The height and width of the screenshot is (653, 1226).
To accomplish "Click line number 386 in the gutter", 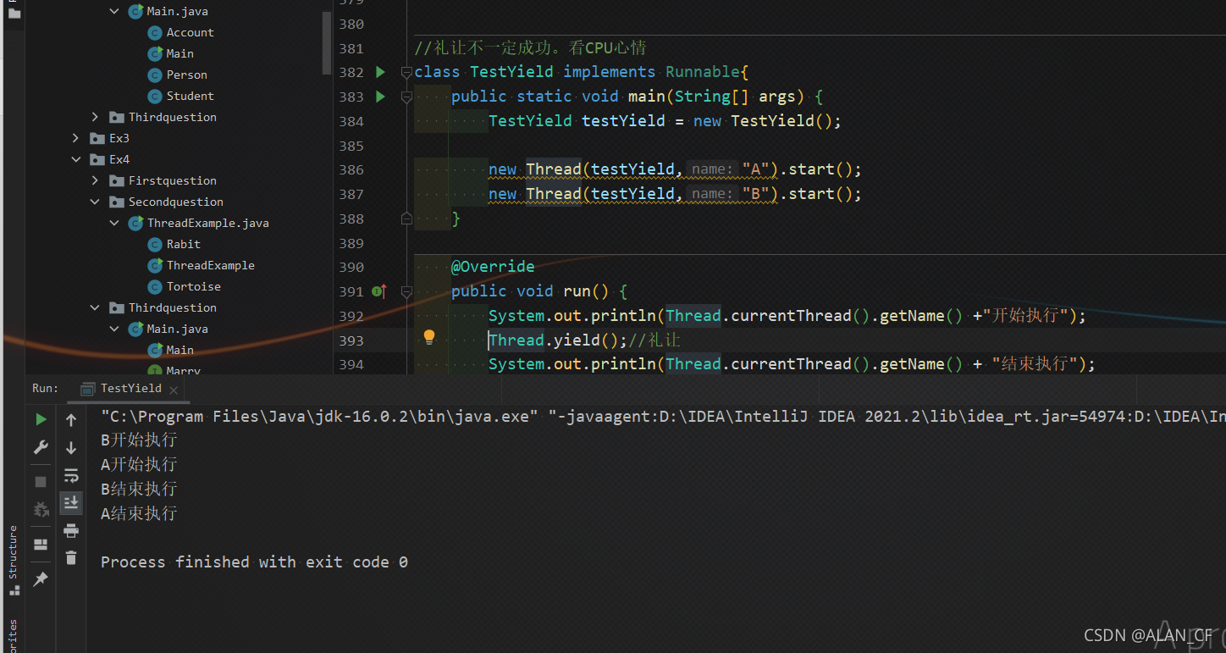I will pos(351,170).
